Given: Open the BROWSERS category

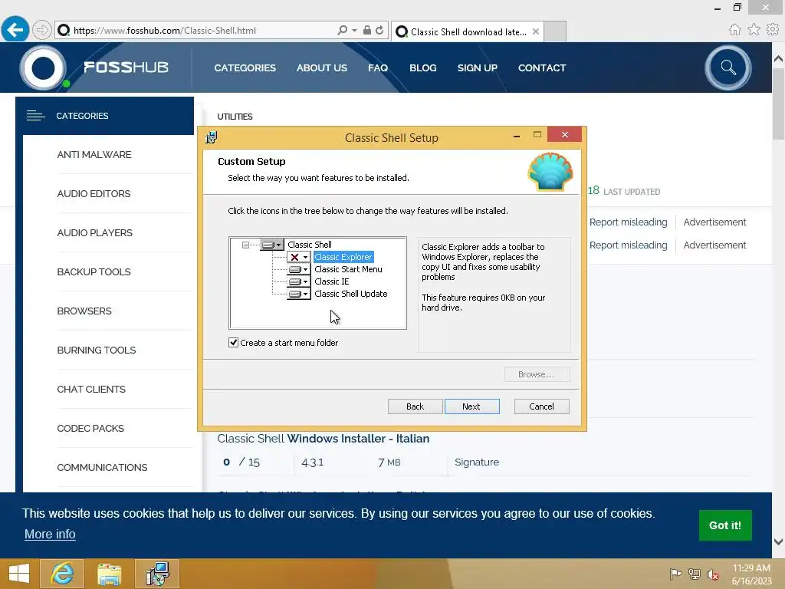Looking at the screenshot, I should [84, 311].
